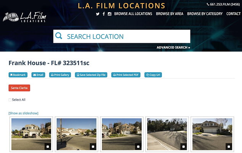This screenshot has width=242, height=153.
Task: Bookmark this Frank House location
Action: pos(18,75)
